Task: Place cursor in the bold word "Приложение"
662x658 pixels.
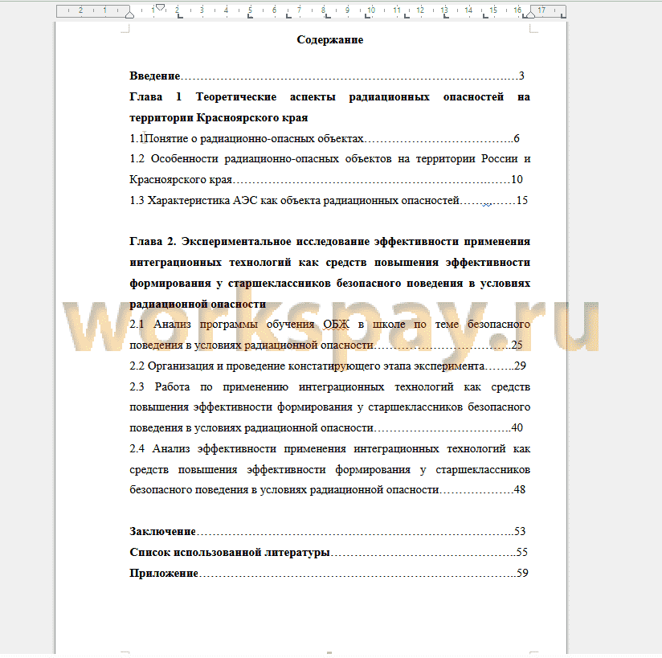Action: [x=164, y=573]
